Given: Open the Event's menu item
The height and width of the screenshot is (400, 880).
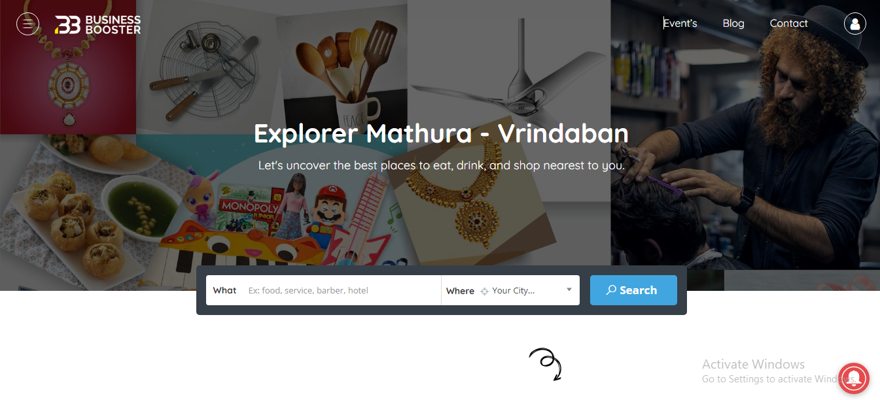Looking at the screenshot, I should (x=680, y=24).
